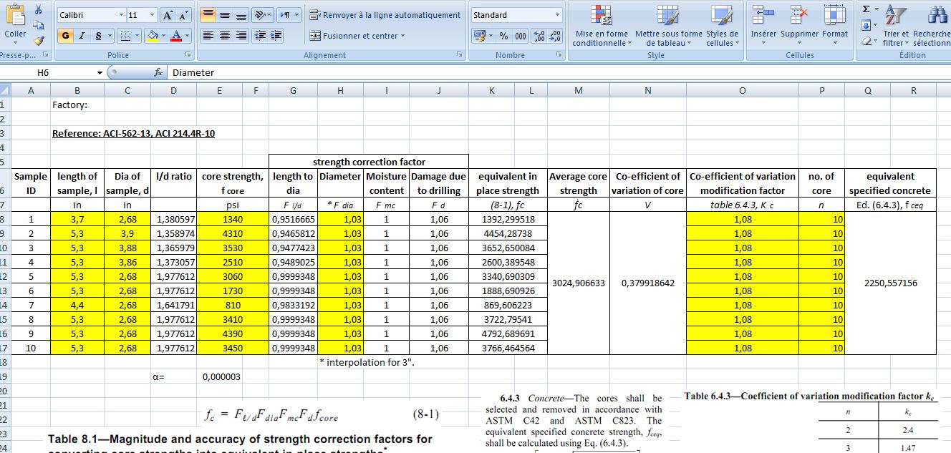
Task: Click the Clear eraser icon
Action: coord(866,42)
